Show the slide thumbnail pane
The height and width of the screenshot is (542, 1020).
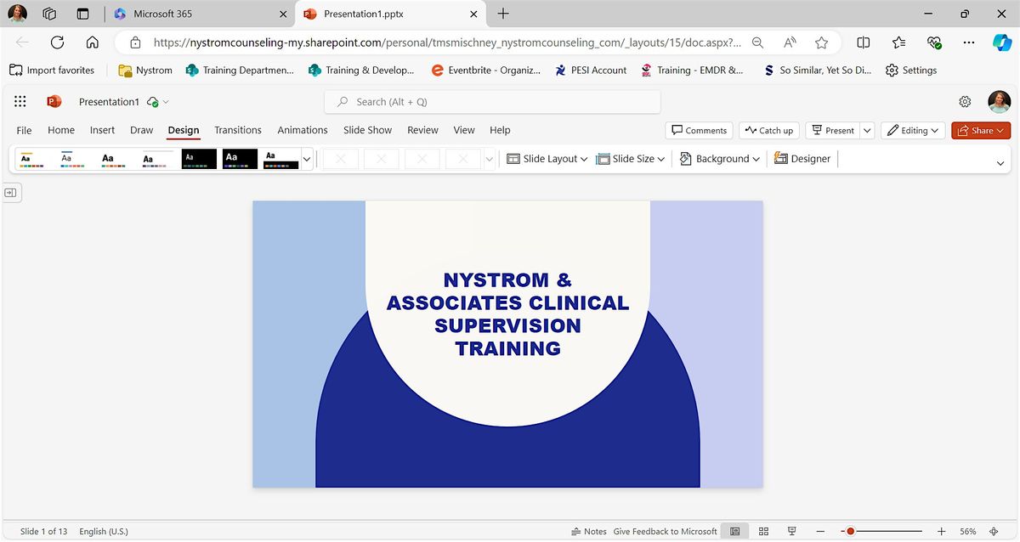[x=11, y=194]
